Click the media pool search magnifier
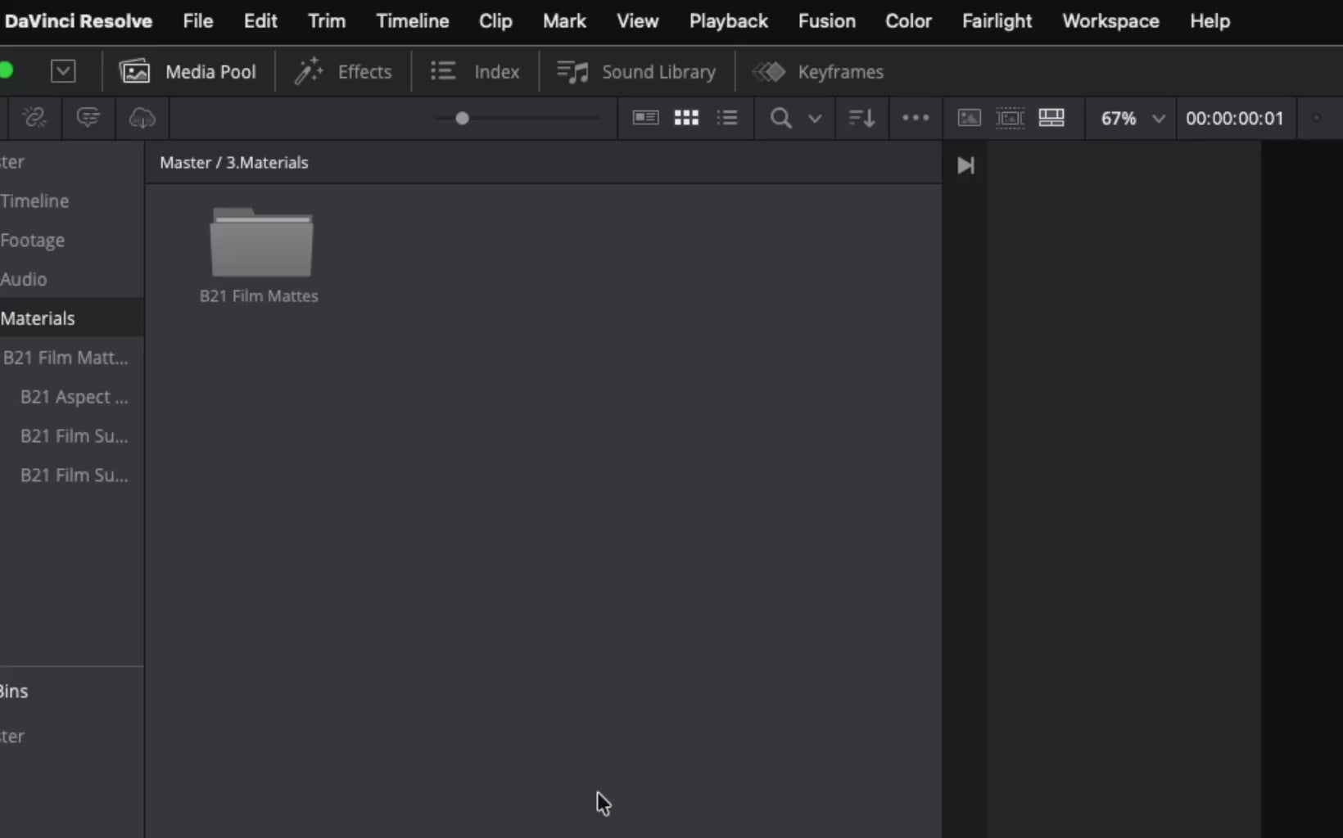The height and width of the screenshot is (838, 1343). pos(781,118)
